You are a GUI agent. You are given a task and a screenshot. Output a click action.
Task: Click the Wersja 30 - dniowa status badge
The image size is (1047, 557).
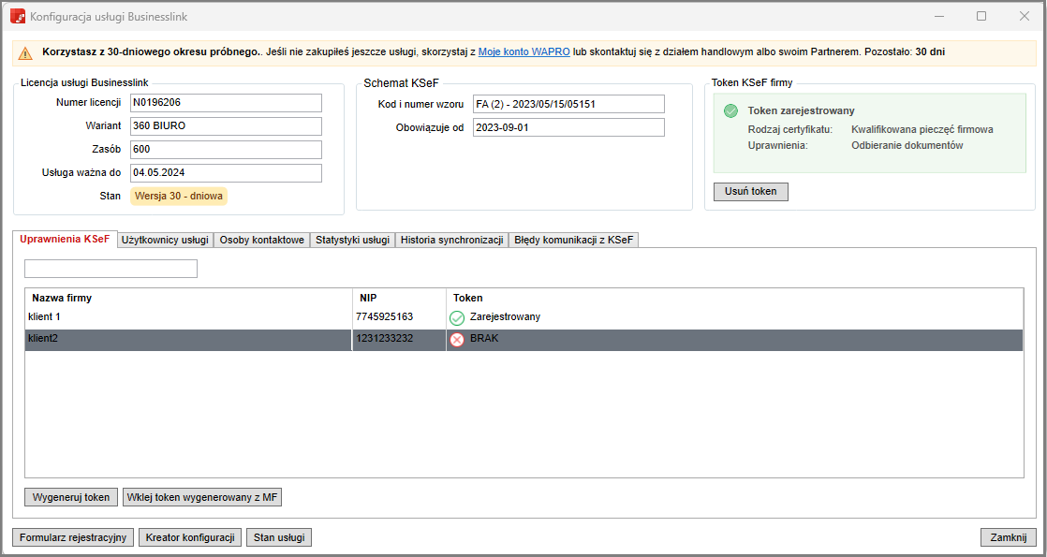[x=179, y=197]
